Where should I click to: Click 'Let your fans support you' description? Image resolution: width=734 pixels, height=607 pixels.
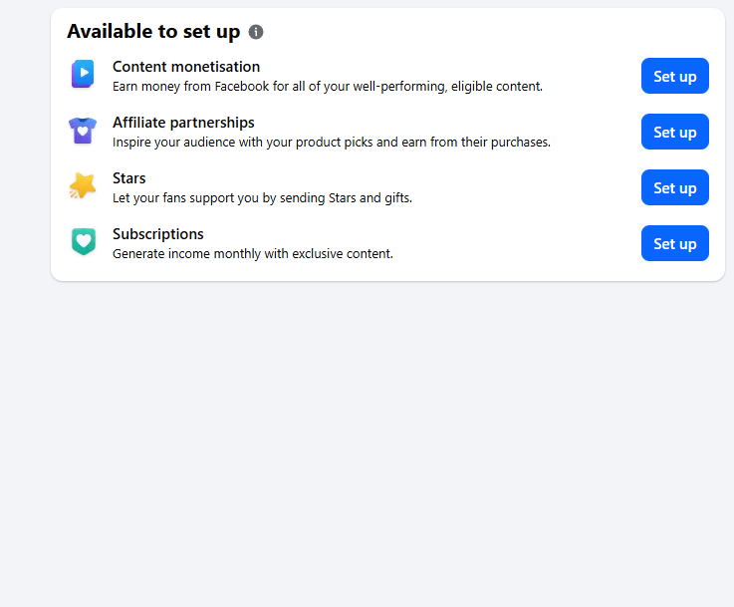click(262, 198)
